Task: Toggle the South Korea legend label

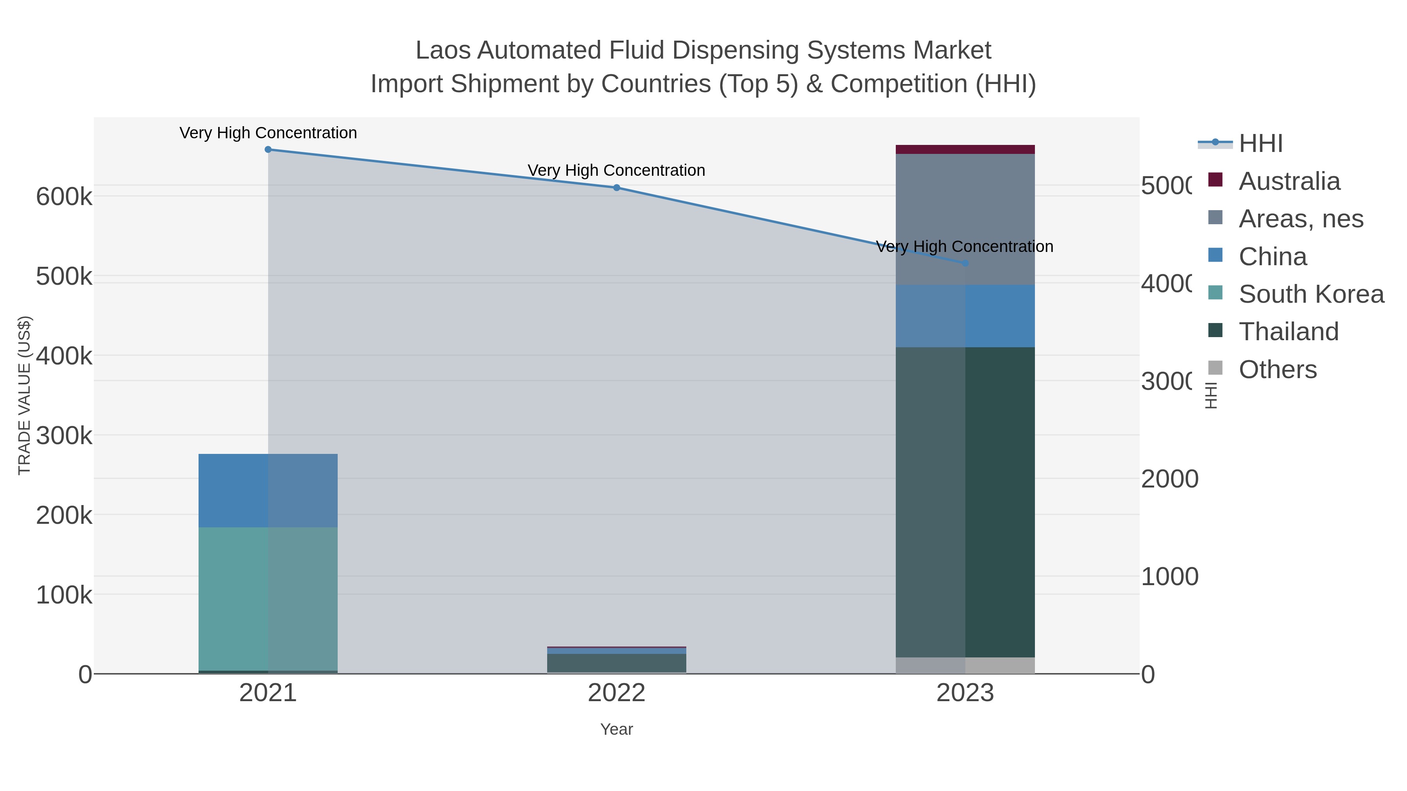Action: click(1311, 294)
